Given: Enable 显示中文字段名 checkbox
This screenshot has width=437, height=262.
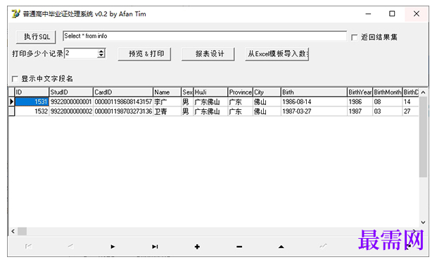Looking at the screenshot, I should tap(15, 79).
